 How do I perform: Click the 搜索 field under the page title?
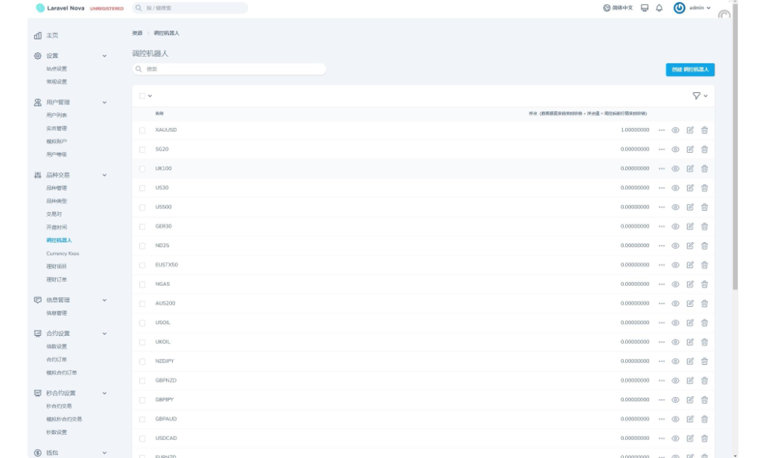(x=229, y=69)
